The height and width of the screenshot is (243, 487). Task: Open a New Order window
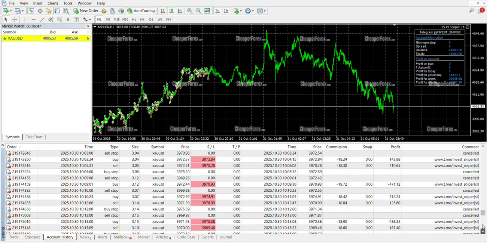click(86, 10)
